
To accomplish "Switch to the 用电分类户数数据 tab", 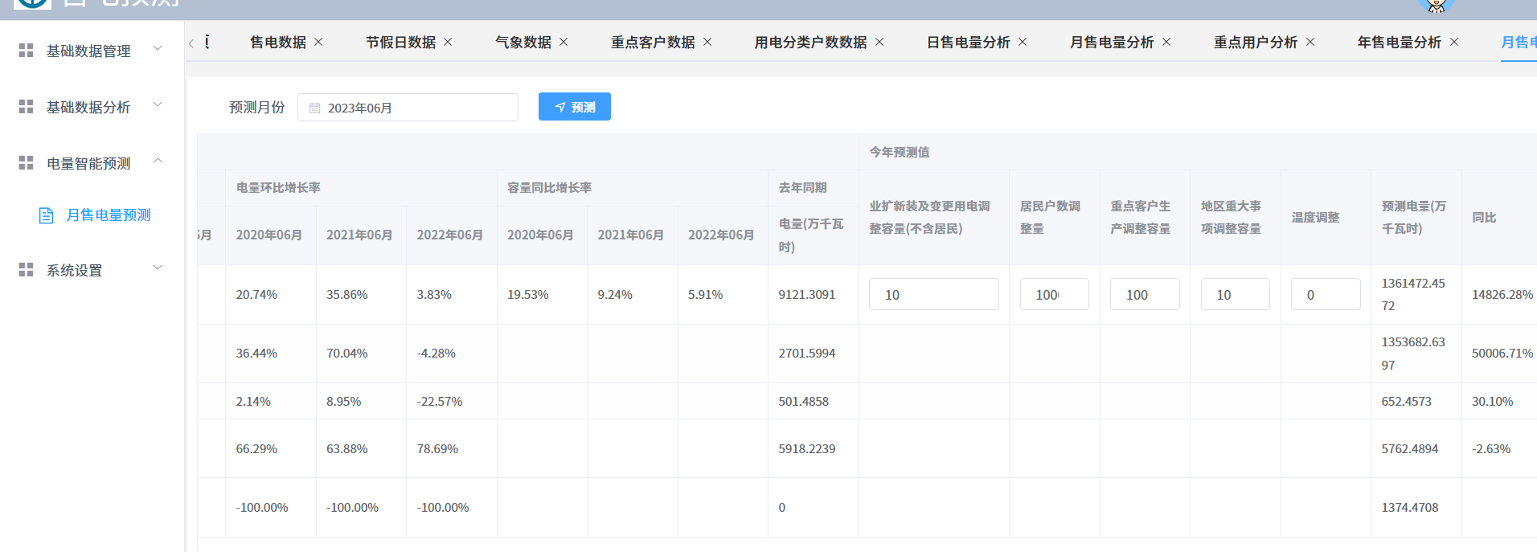I will pyautogui.click(x=809, y=43).
